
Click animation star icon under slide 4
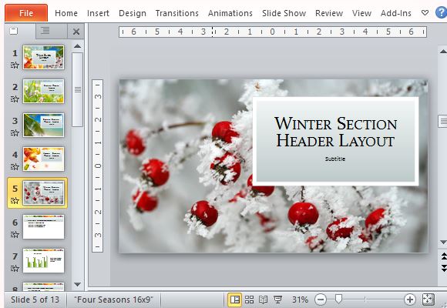tap(15, 167)
